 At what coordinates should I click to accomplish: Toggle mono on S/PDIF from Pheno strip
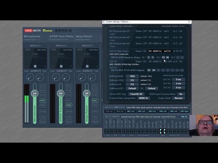click(69, 111)
